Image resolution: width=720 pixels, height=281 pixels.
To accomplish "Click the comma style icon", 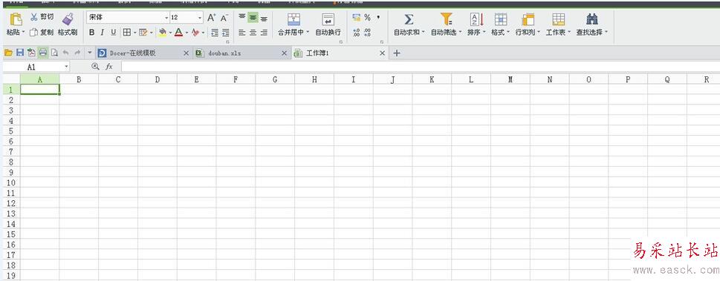I will coord(378,17).
